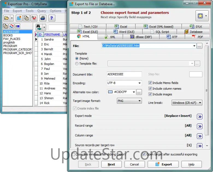This screenshot has height=172, width=213.
Task: Expand the Export mode section
Action: click(x=200, y=116)
